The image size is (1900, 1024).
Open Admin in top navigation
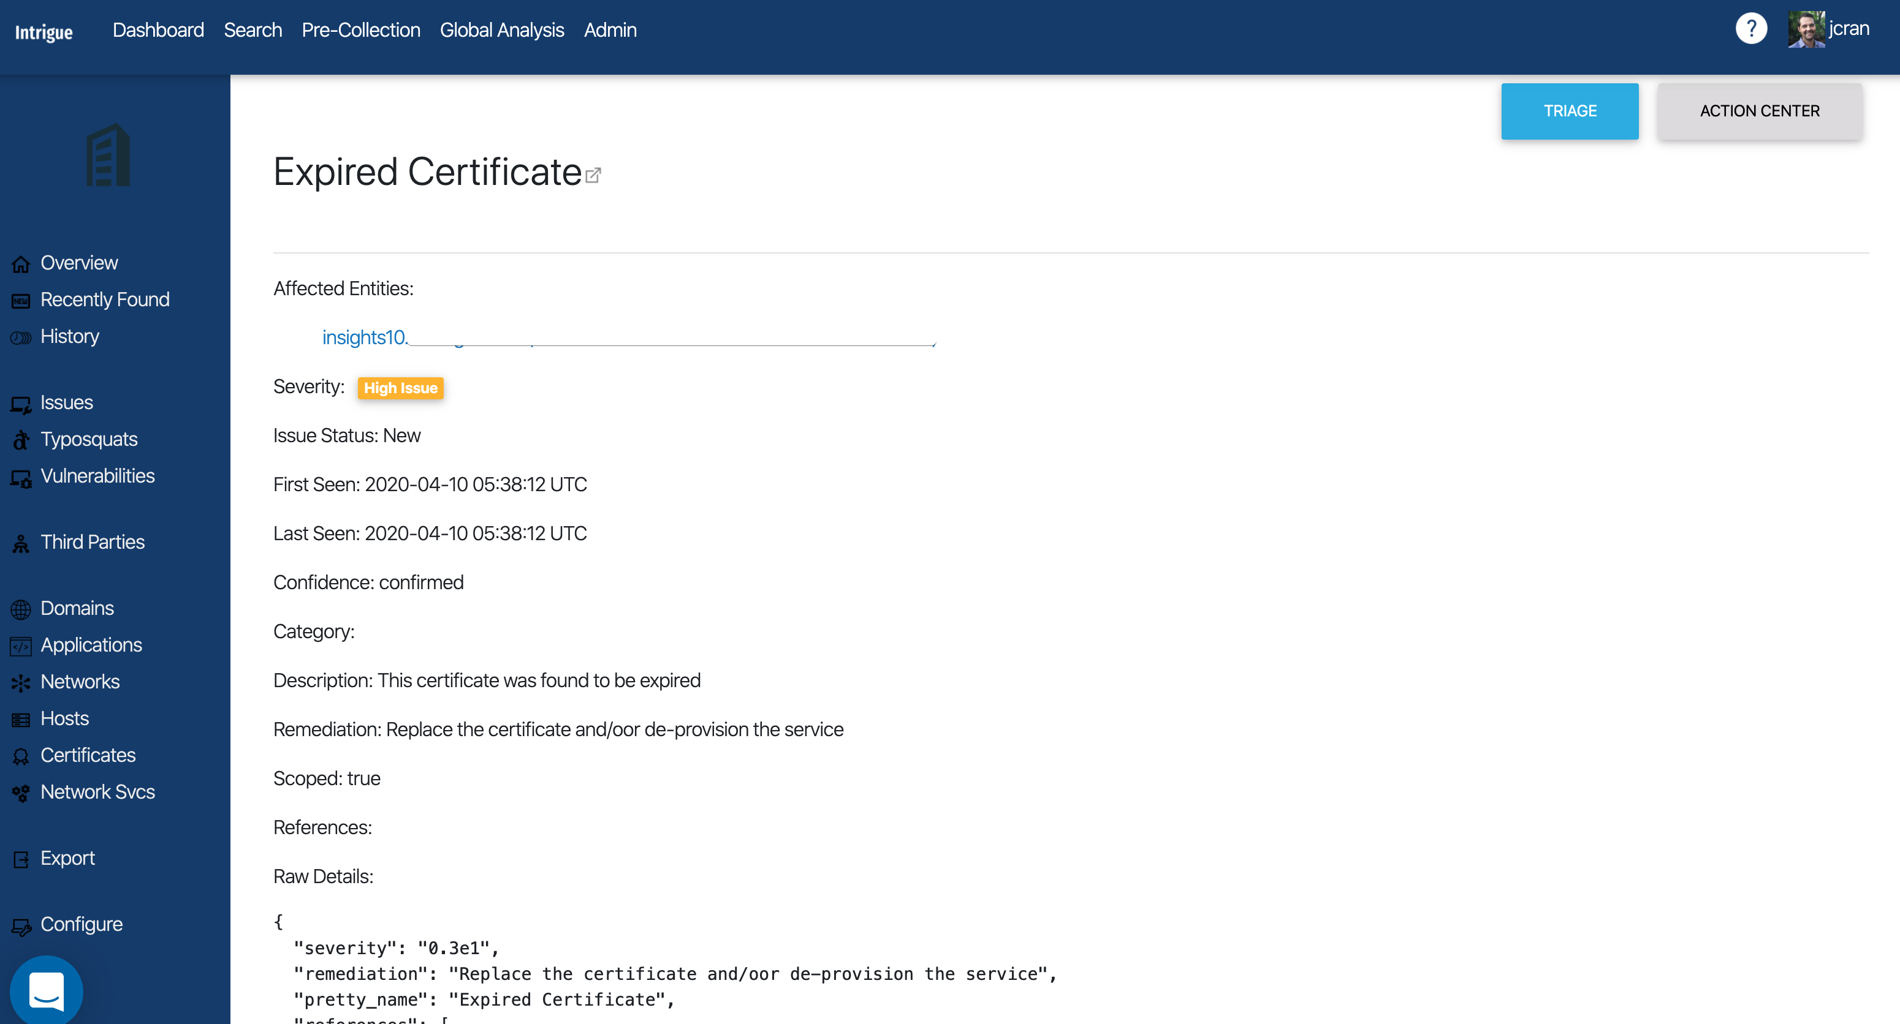[610, 29]
